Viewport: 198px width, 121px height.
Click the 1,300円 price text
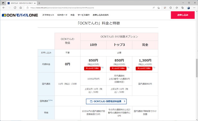coord(145,60)
